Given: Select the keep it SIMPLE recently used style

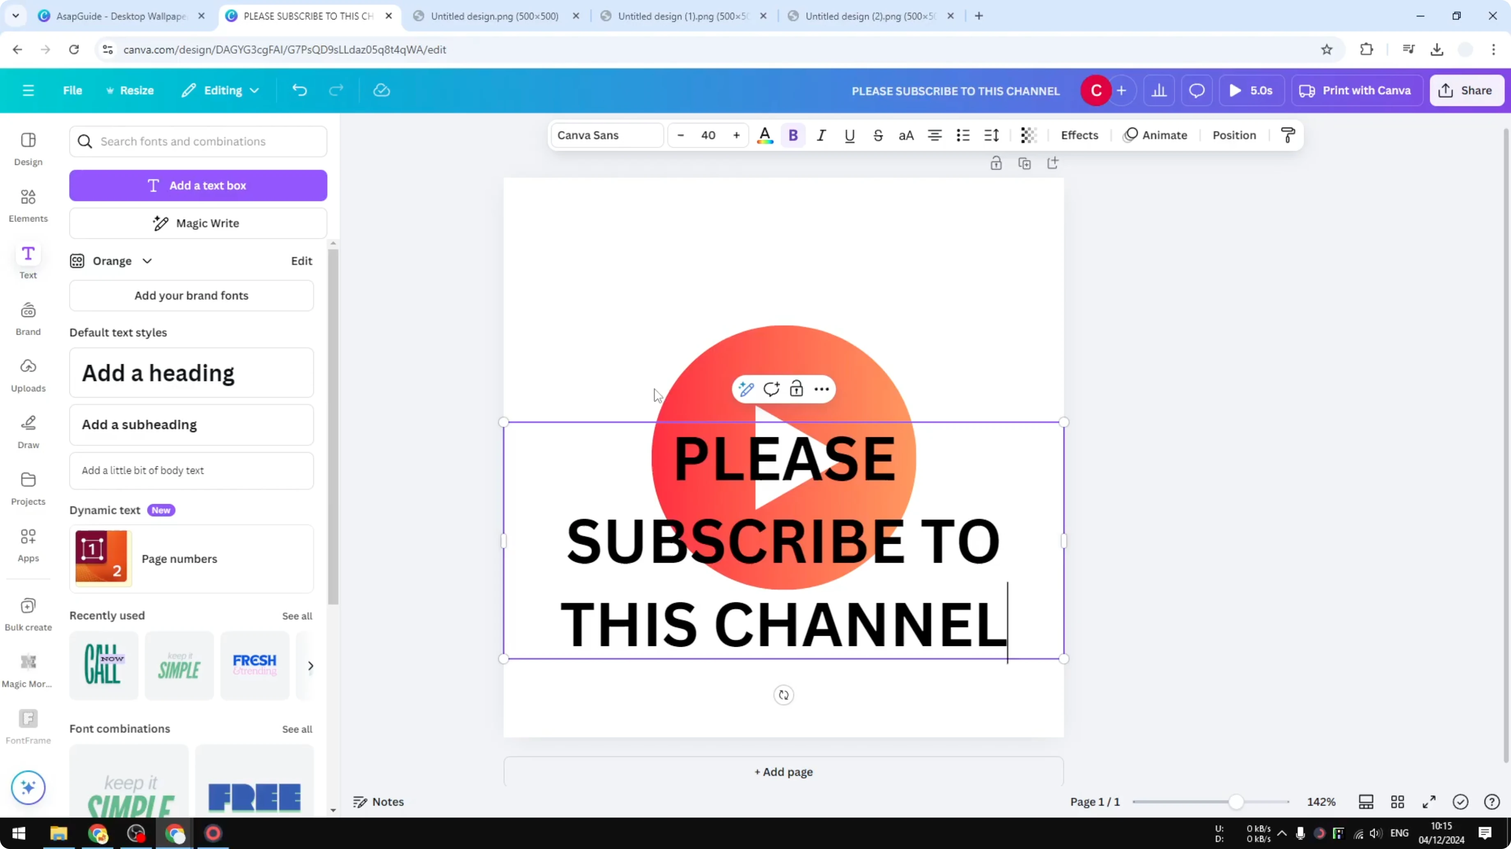Looking at the screenshot, I should pyautogui.click(x=179, y=666).
